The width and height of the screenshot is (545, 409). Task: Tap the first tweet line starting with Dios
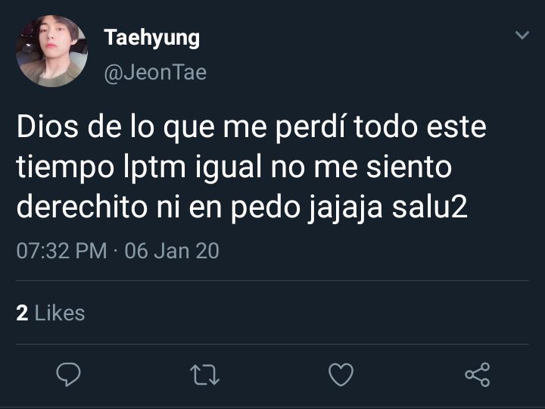(x=251, y=127)
